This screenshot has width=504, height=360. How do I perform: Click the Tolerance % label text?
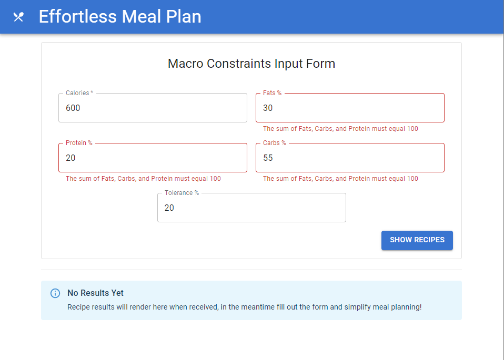pyautogui.click(x=182, y=193)
